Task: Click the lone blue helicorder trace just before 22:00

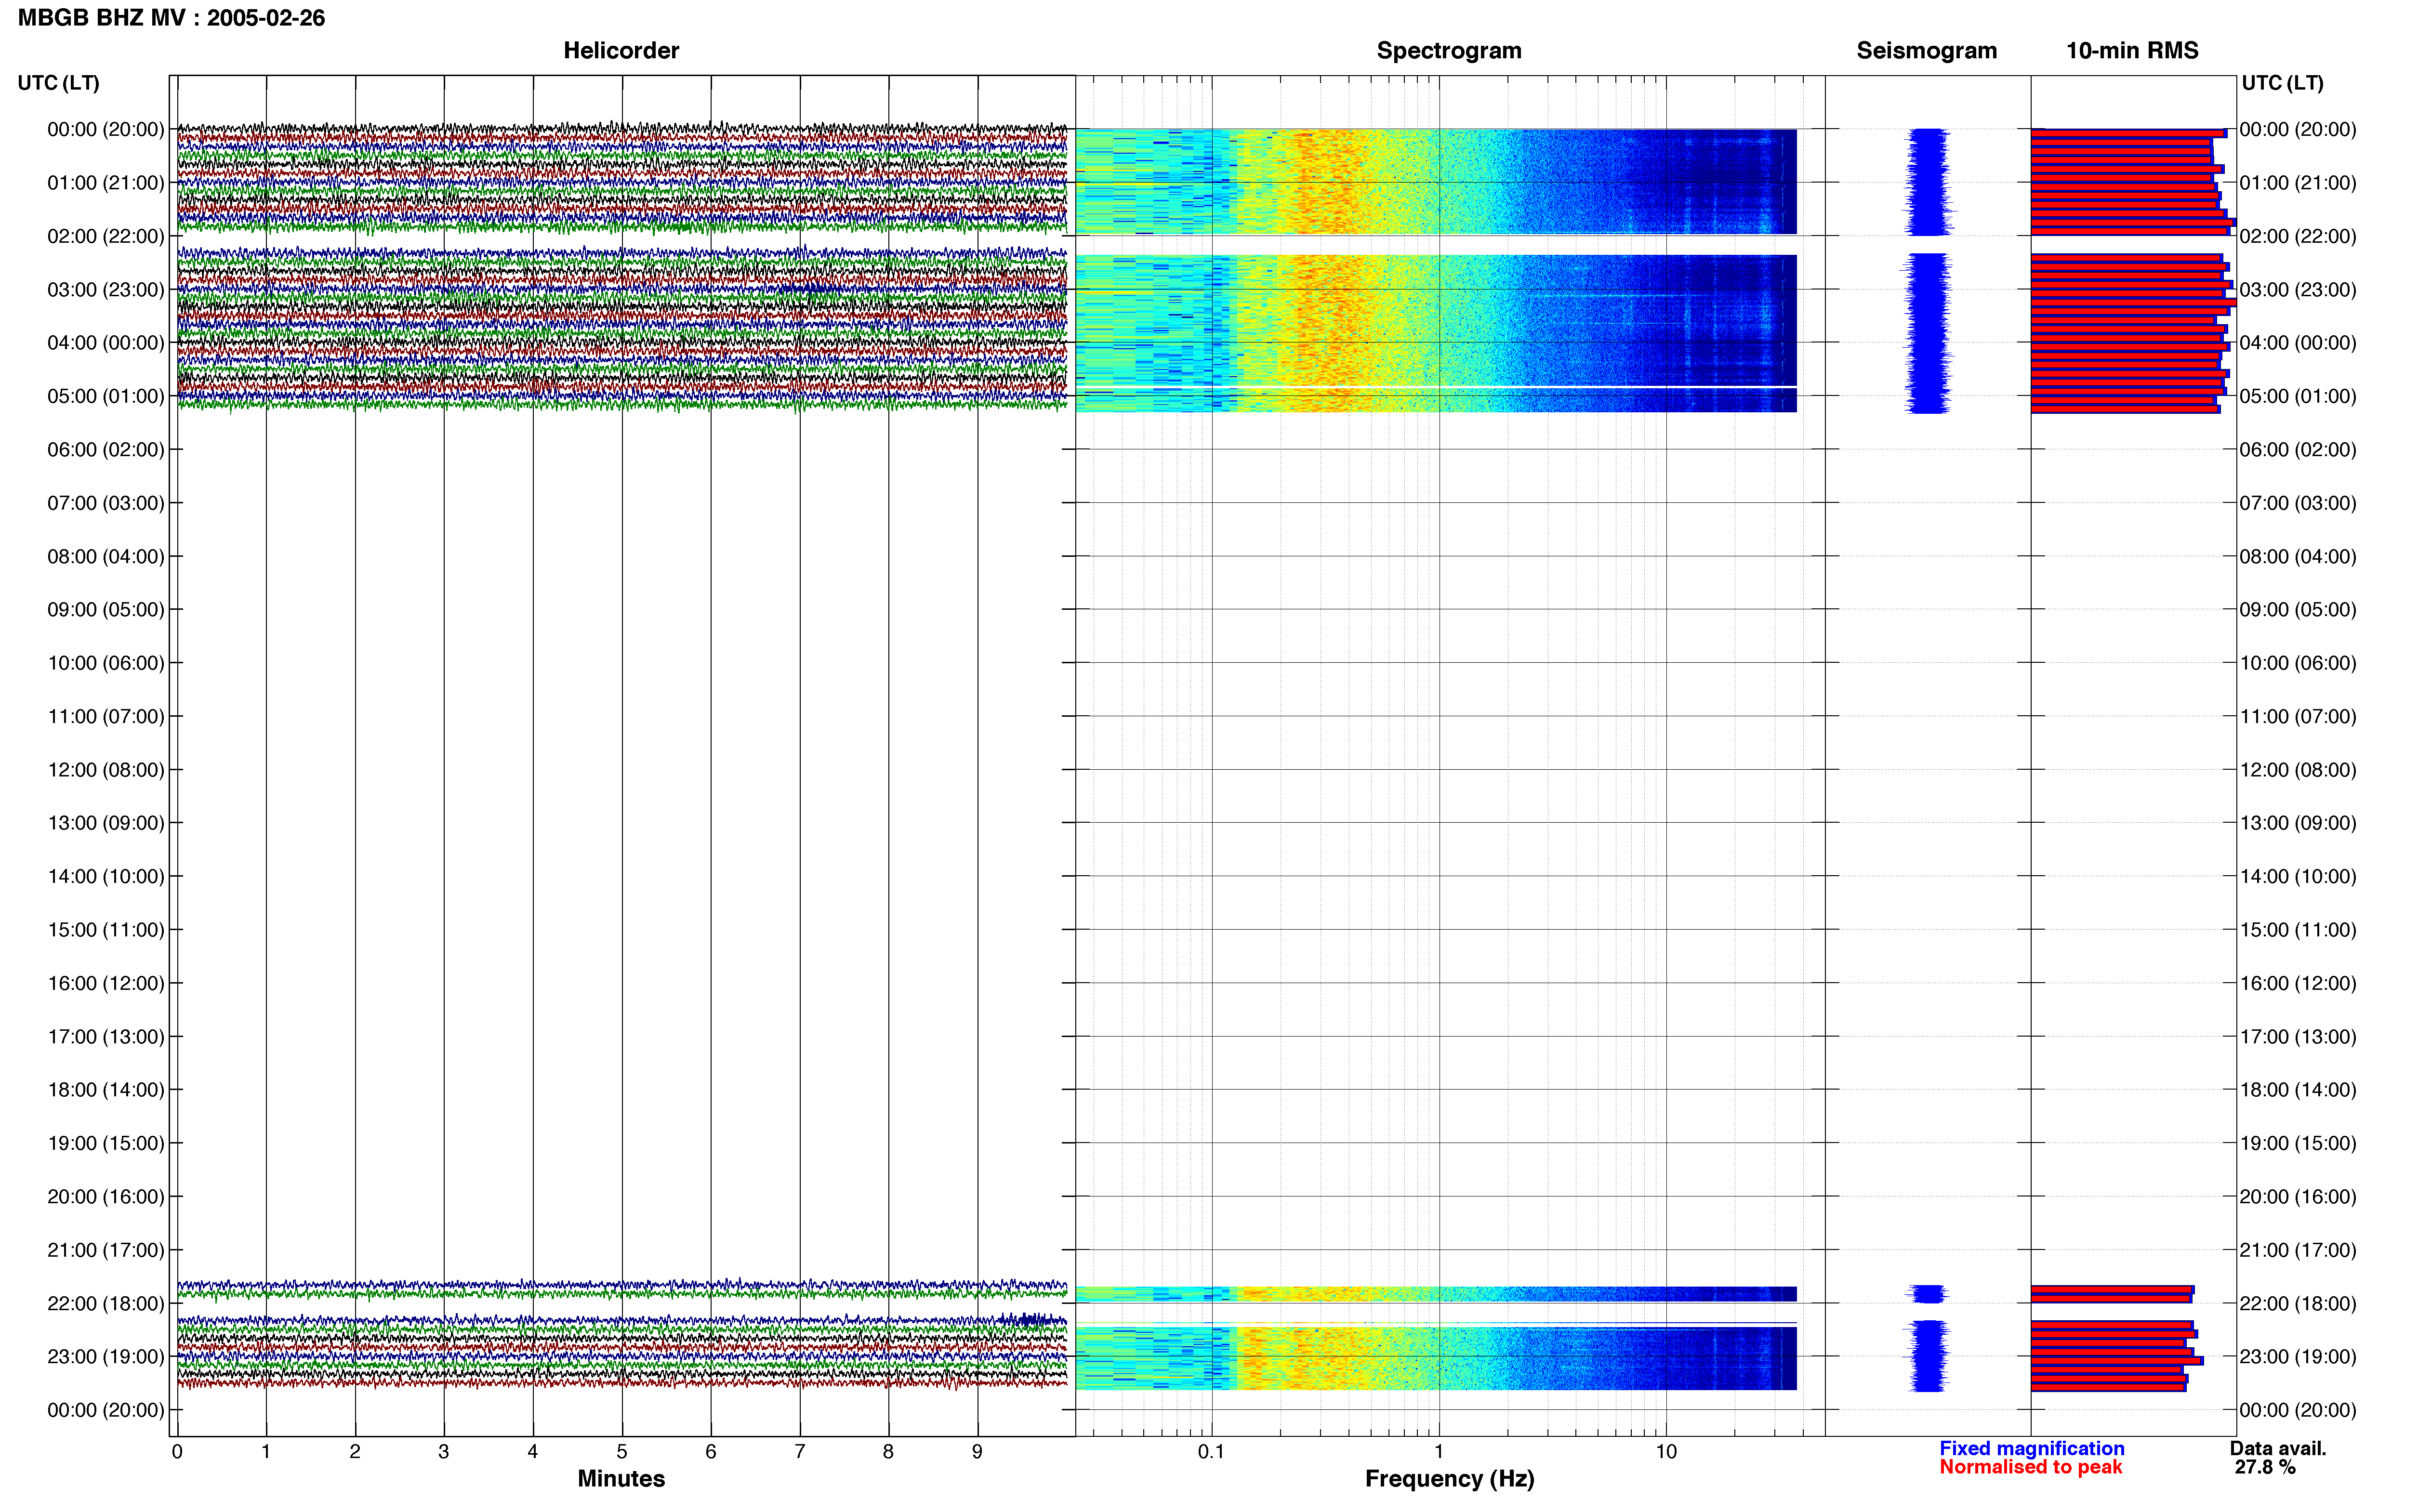Action: coord(622,1285)
